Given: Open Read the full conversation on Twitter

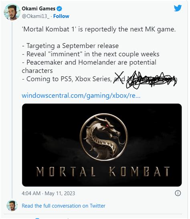Looking at the screenshot, I should (63, 206).
